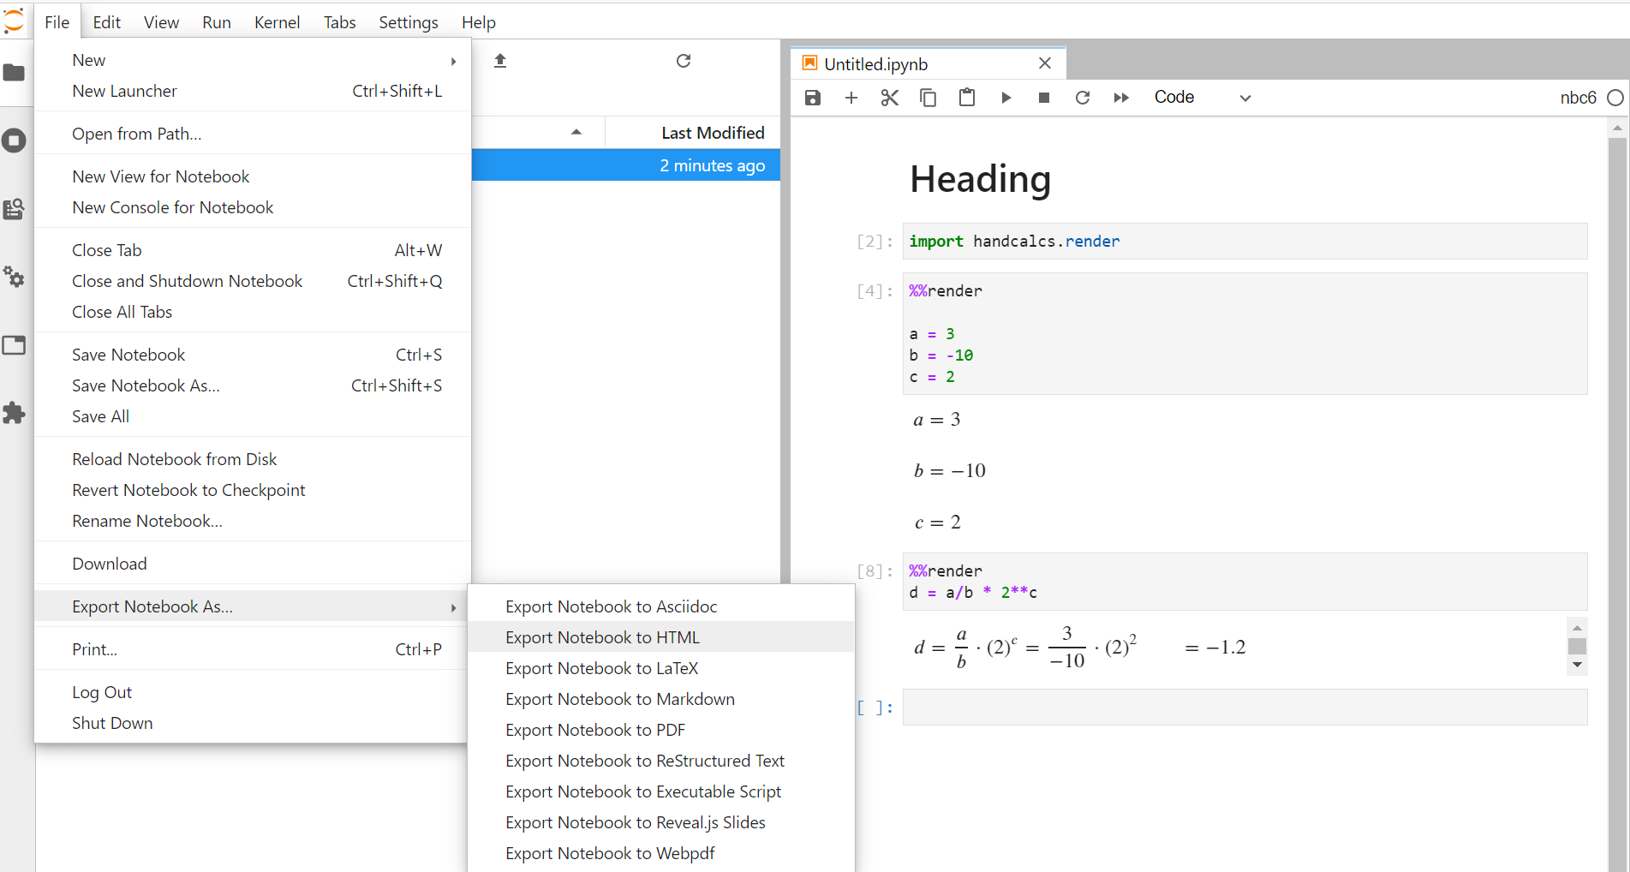Choose Save Notebook As...
The height and width of the screenshot is (872, 1630).
coord(253,385)
